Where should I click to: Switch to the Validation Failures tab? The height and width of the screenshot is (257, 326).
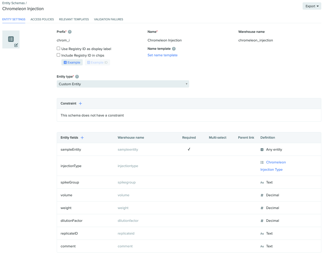point(108,19)
